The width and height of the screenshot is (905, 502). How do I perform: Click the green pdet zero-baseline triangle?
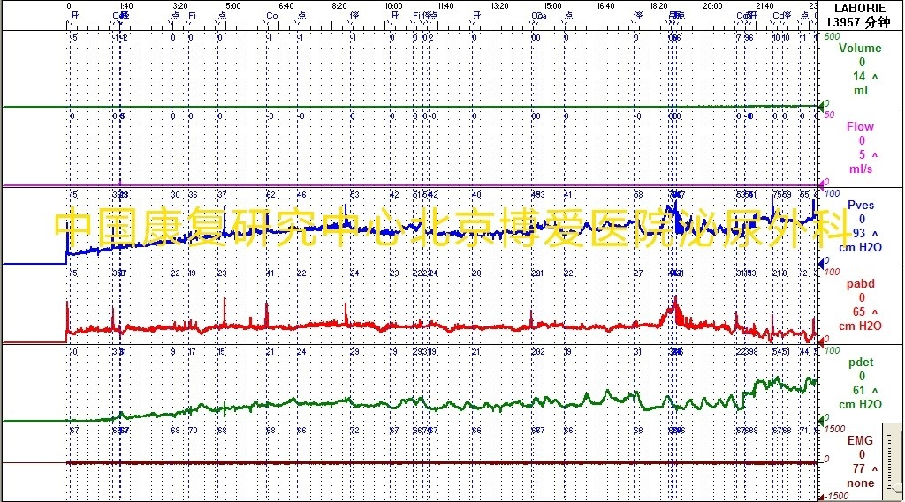pos(820,420)
